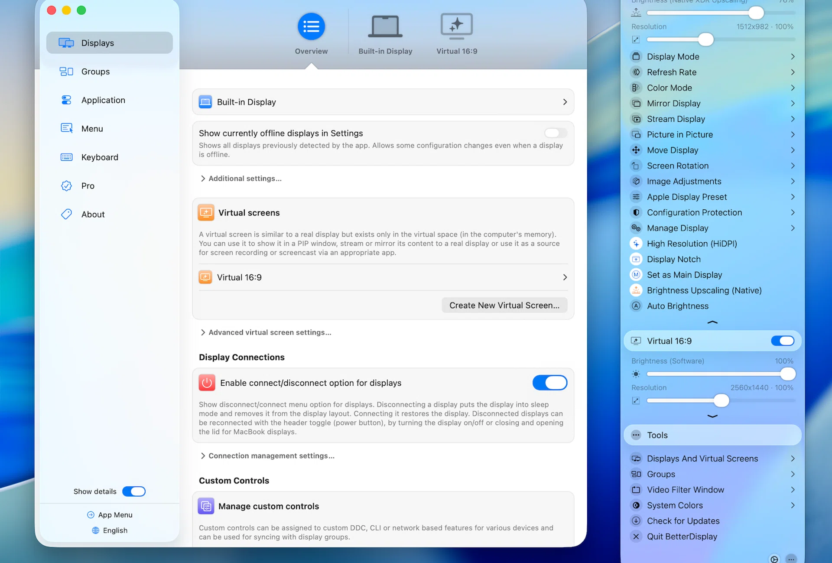Image resolution: width=832 pixels, height=563 pixels.
Task: Click the Video Filter Window icon
Action: pos(636,490)
